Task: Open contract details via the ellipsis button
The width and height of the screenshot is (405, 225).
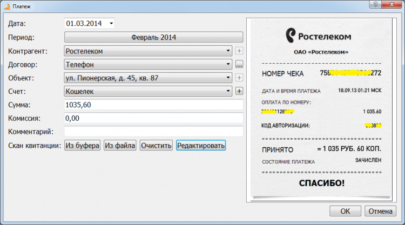Action: point(239,64)
